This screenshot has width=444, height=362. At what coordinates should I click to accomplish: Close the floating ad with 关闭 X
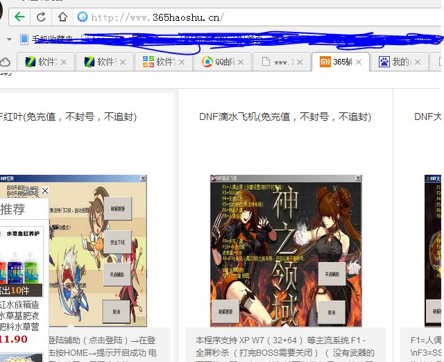tap(45, 190)
